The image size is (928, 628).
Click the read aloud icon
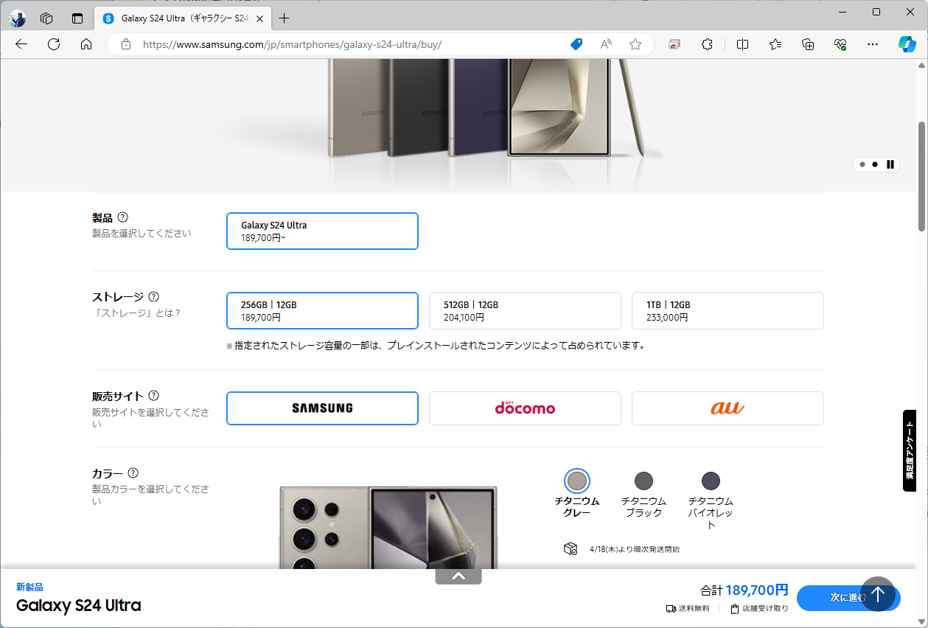pyautogui.click(x=606, y=44)
